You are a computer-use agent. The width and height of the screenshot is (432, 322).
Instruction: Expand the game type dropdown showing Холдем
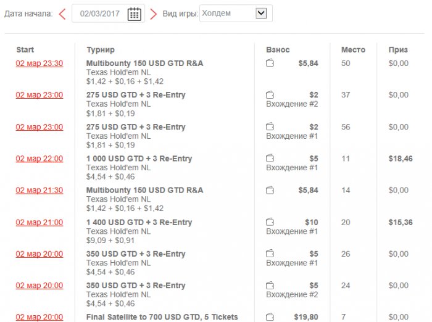point(260,13)
